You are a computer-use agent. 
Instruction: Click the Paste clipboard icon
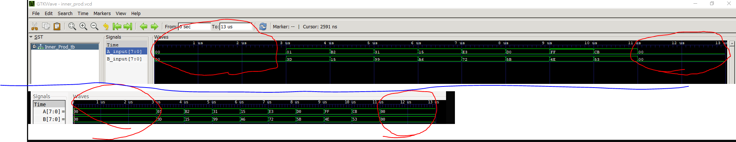tap(57, 26)
